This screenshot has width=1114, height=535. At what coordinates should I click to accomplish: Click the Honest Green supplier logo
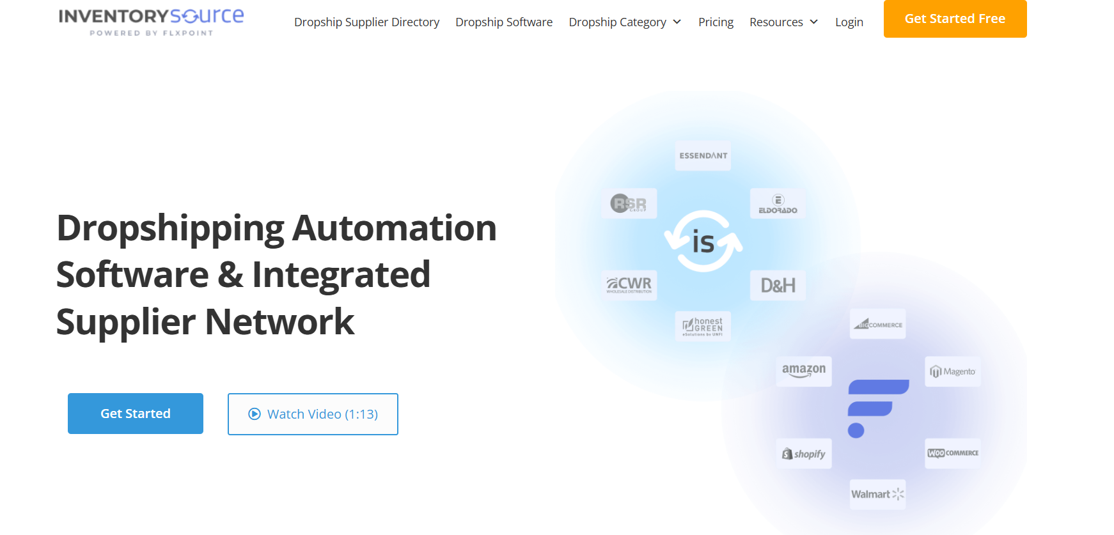point(703,326)
